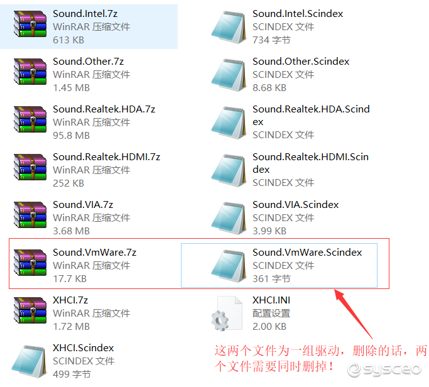The width and height of the screenshot is (429, 387).
Task: Click the Sound.VmWare.7z archive icon
Action: (x=30, y=263)
